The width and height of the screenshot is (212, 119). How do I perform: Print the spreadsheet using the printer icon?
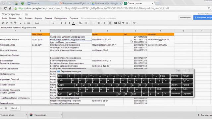(3, 23)
